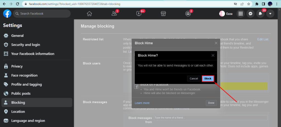Click the Block messages label
This screenshot has height=127, width=281.
[95, 102]
